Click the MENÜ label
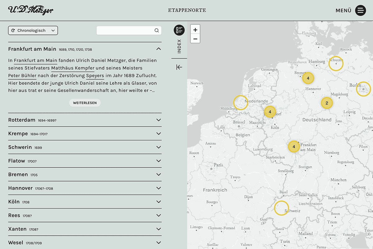 pyautogui.click(x=343, y=11)
